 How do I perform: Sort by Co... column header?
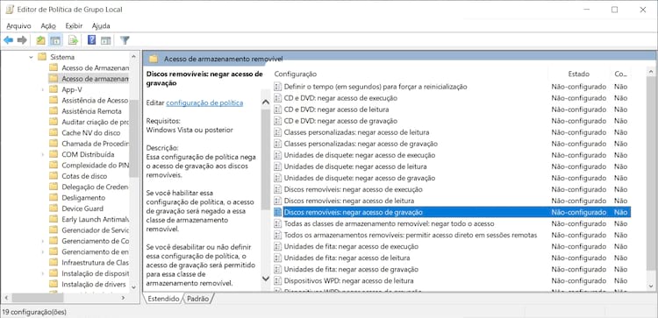[x=620, y=74]
